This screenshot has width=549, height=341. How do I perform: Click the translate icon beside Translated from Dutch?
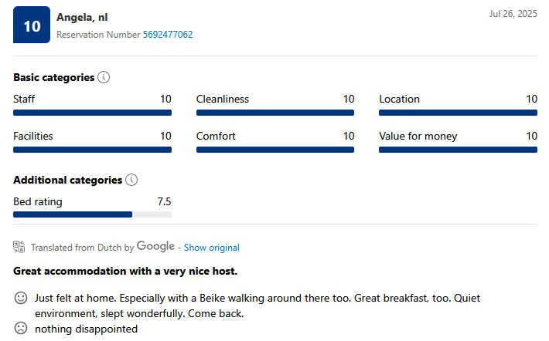tap(19, 247)
